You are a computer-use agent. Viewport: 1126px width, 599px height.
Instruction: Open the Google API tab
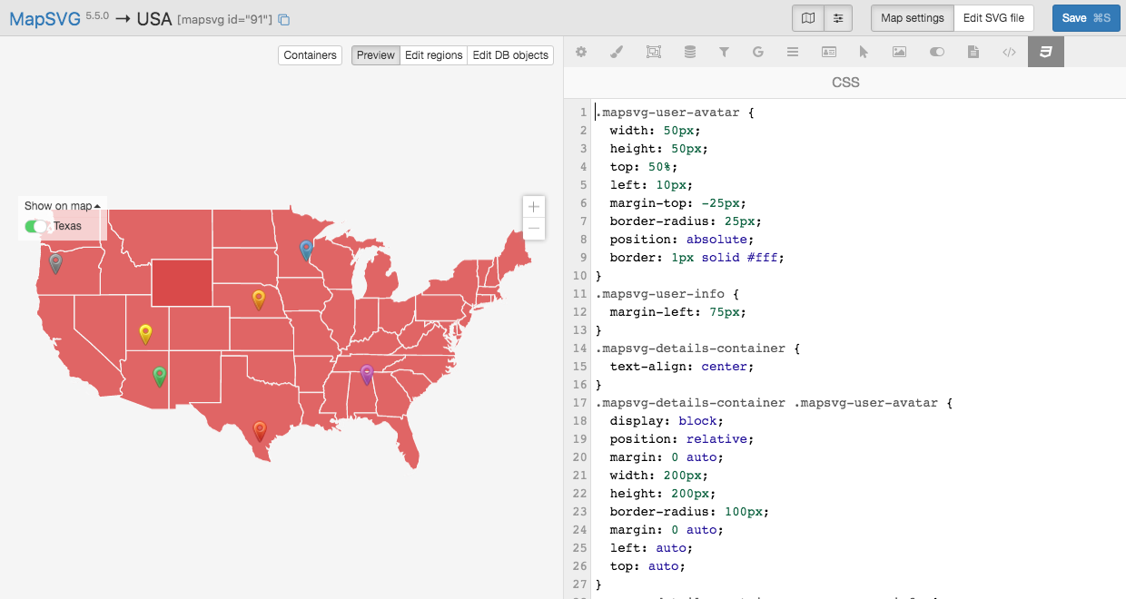[758, 53]
